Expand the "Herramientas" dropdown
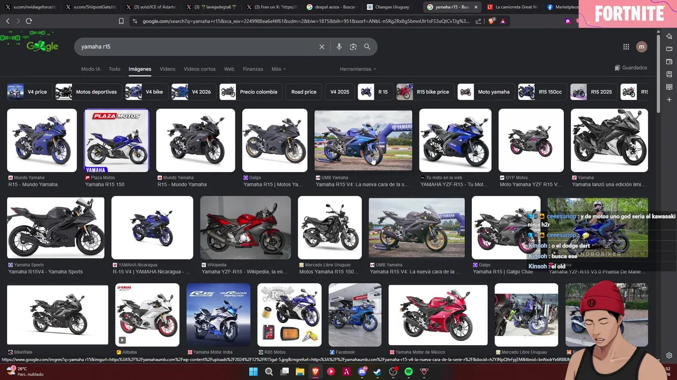This screenshot has height=380, width=677. point(358,69)
